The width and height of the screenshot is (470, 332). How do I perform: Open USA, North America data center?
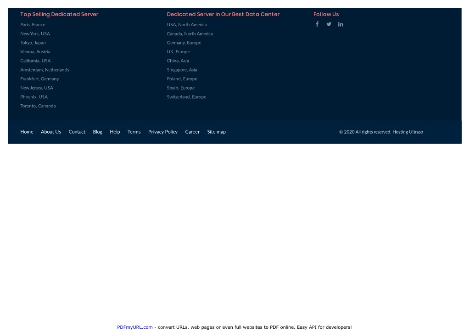[187, 25]
